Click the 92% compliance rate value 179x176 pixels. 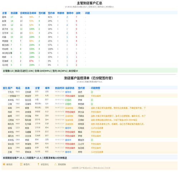click(x=32, y=25)
